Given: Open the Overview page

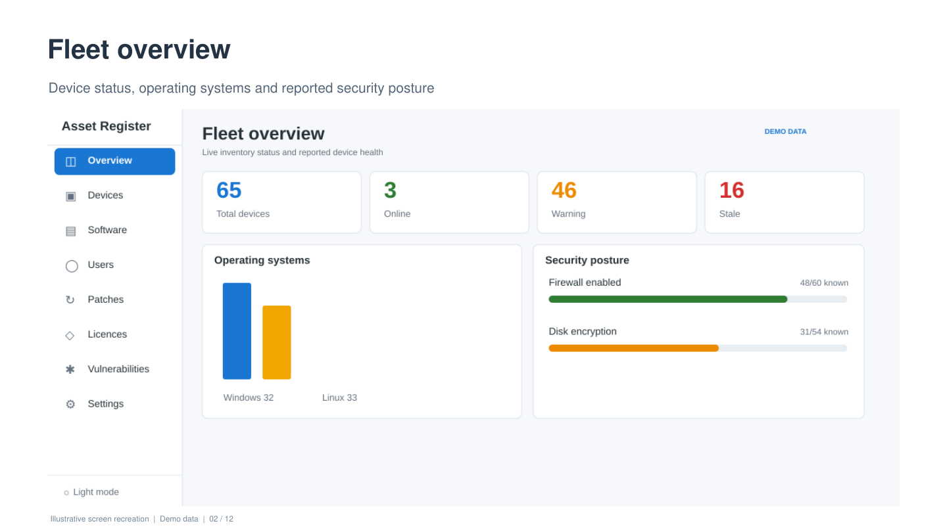Looking at the screenshot, I should tap(114, 162).
